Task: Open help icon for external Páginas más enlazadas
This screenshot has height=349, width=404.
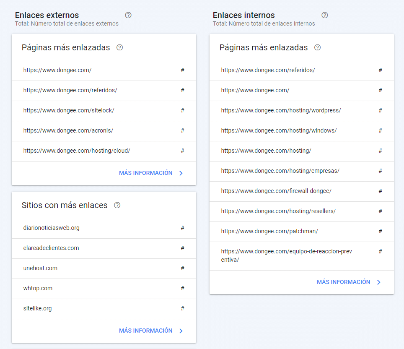Action: 119,47
